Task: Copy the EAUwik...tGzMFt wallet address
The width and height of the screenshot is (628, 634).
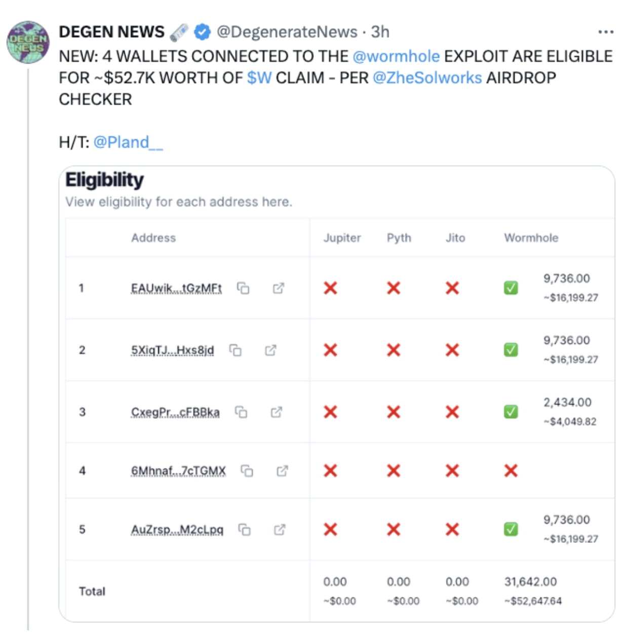Action: [243, 289]
